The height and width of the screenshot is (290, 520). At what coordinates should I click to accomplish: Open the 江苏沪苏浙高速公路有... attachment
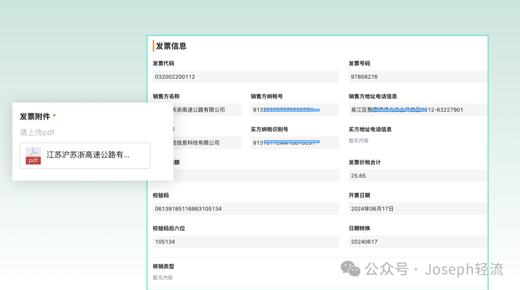85,155
